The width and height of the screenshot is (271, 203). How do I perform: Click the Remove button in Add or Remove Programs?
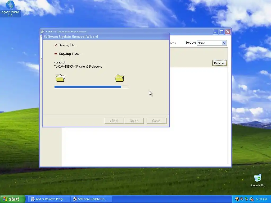pos(219,63)
